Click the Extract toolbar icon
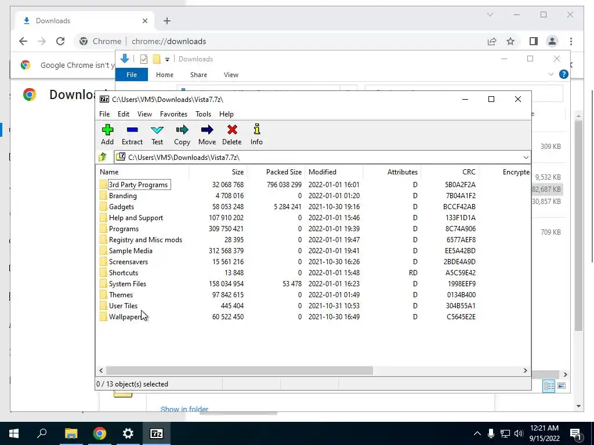The width and height of the screenshot is (594, 445). pos(132,130)
